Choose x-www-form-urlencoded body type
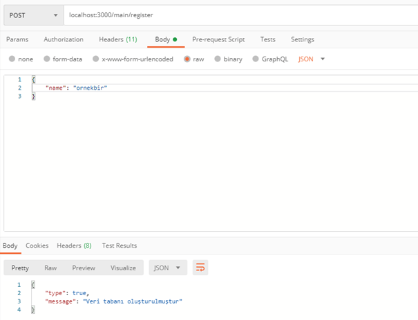The image size is (418, 320). pos(96,59)
